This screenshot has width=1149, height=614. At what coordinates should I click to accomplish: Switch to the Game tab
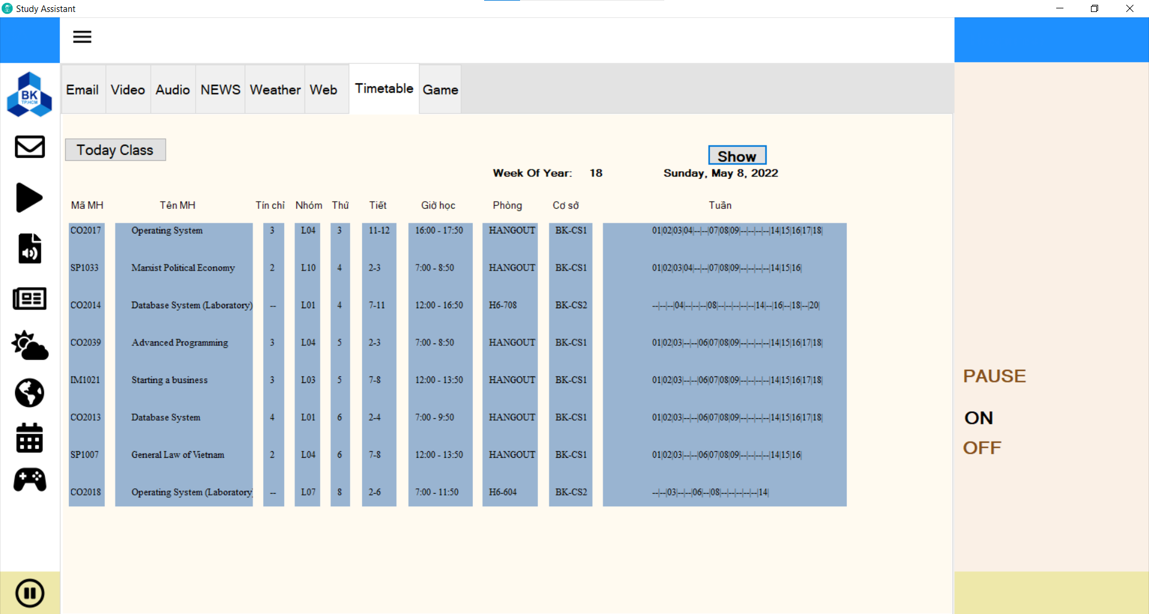(x=440, y=89)
